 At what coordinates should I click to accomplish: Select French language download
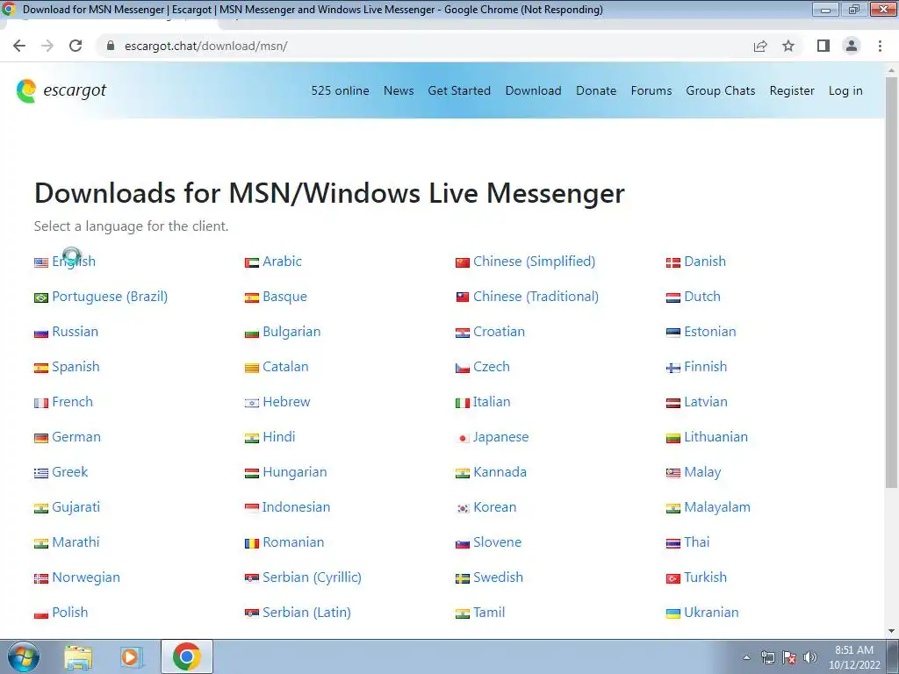point(72,402)
